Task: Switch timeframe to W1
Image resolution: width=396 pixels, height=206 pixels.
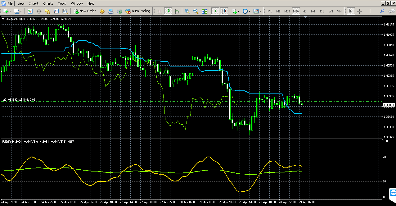Action: 331,11
